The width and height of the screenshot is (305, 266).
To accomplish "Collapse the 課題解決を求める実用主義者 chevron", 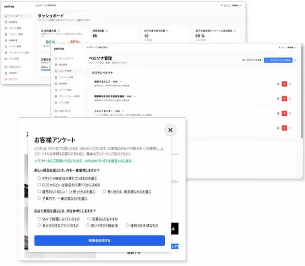I will pyautogui.click(x=135, y=95).
